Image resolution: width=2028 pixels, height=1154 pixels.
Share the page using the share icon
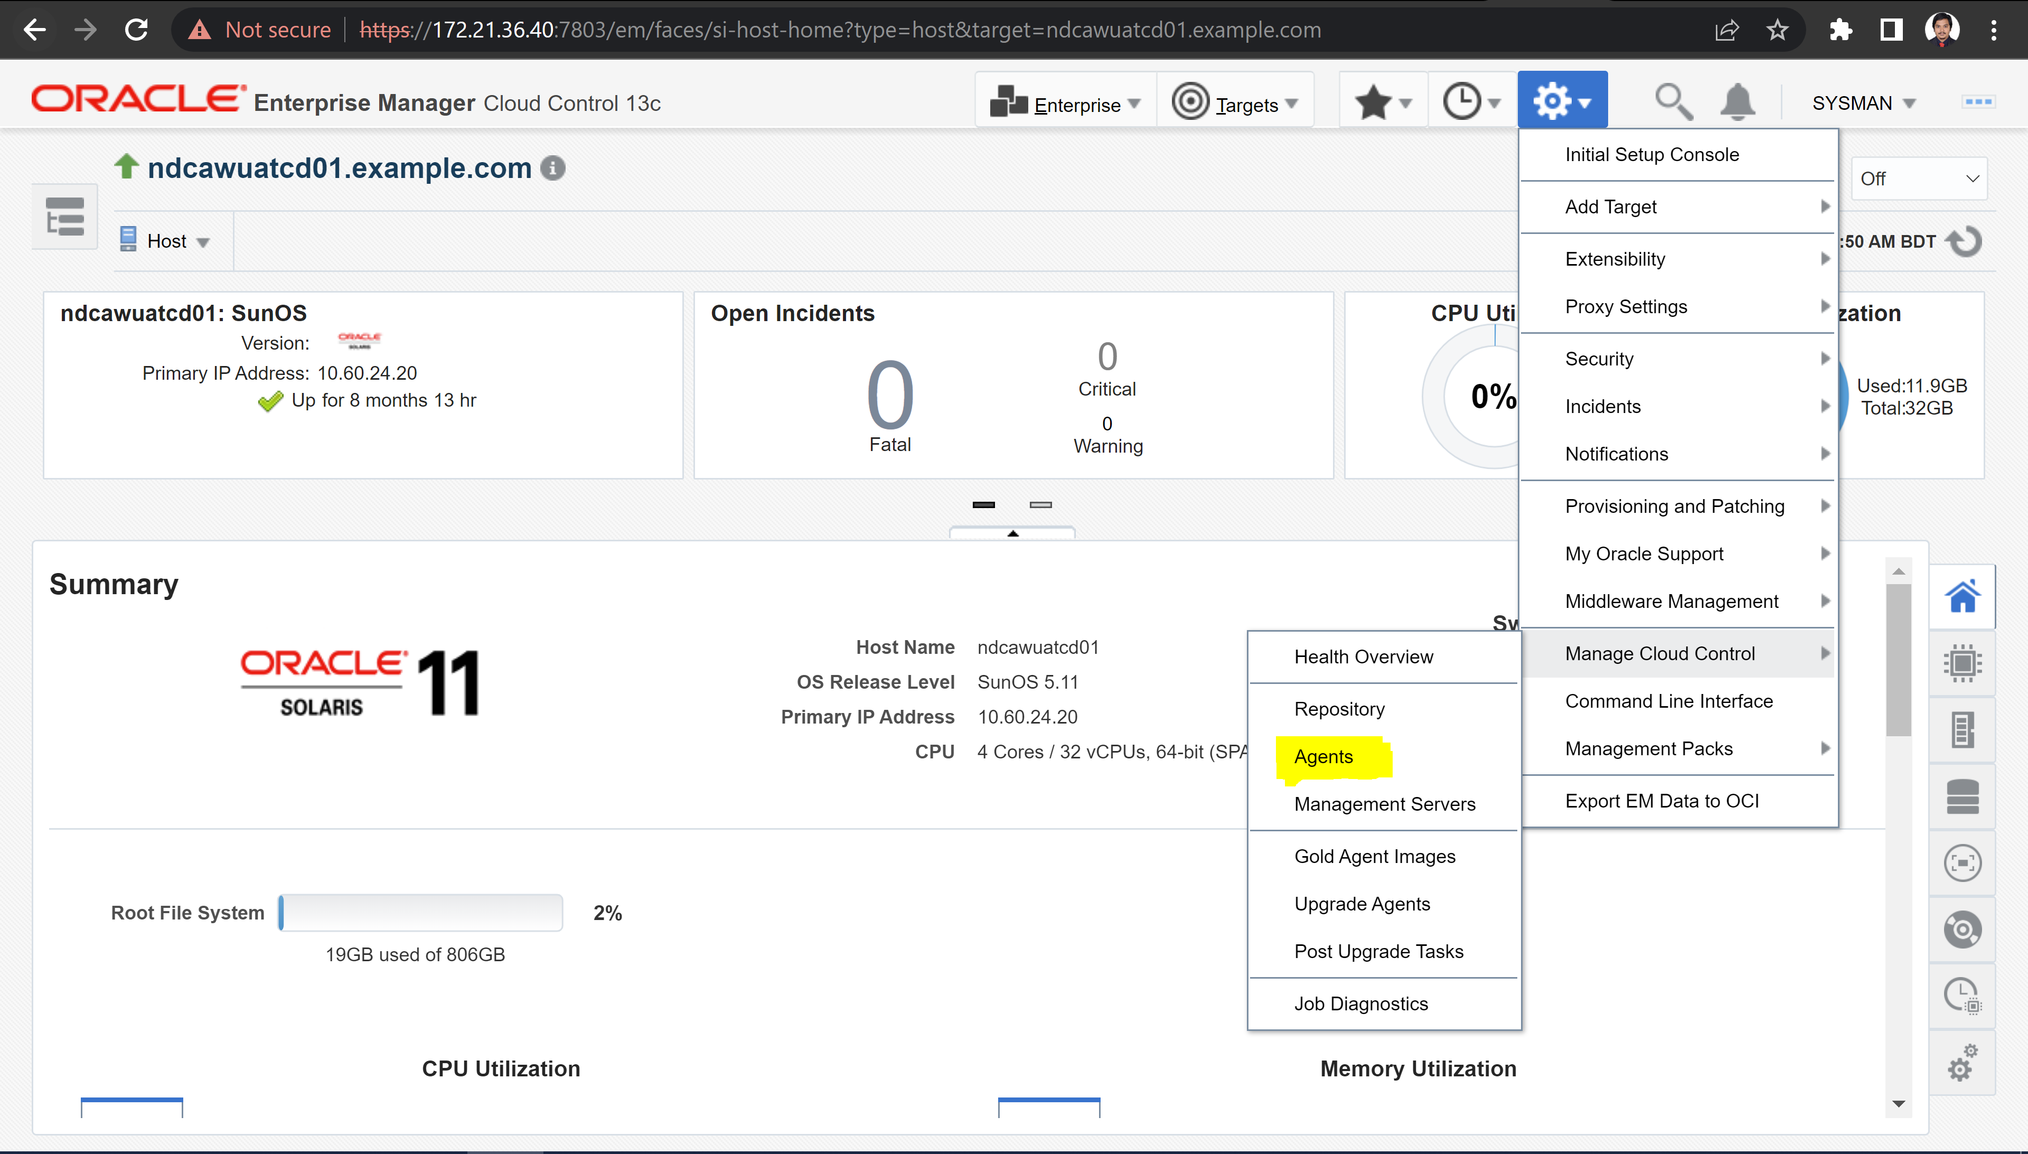[x=1726, y=30]
